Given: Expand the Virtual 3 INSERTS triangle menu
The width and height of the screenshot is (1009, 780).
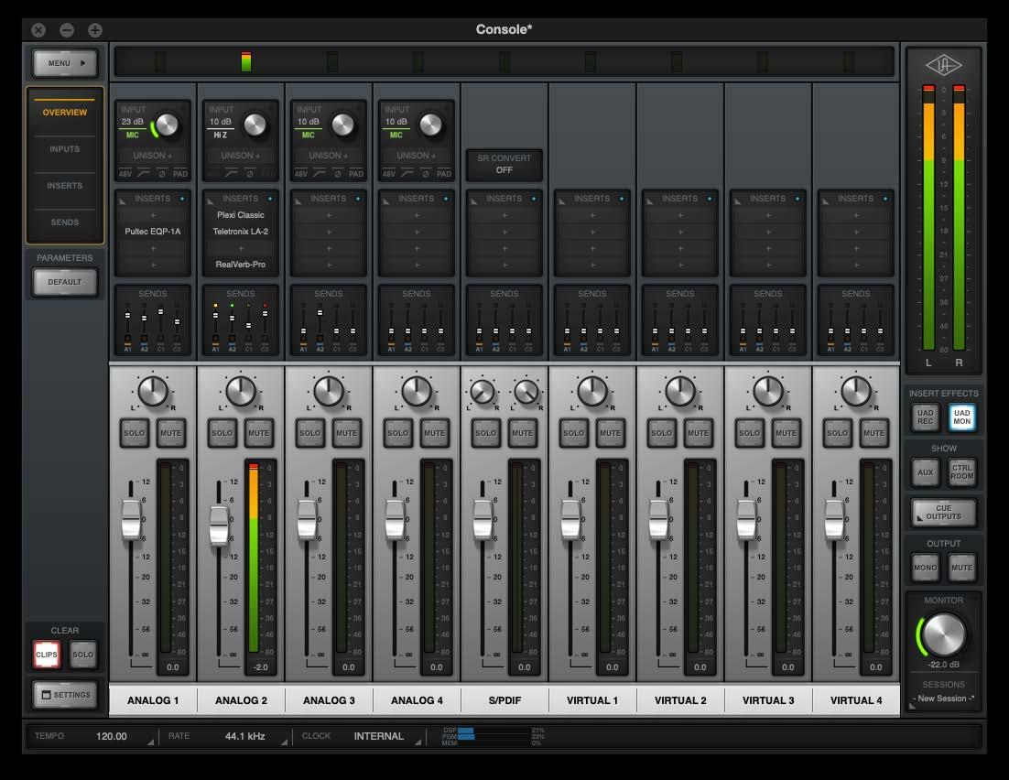Looking at the screenshot, I should pos(737,200).
